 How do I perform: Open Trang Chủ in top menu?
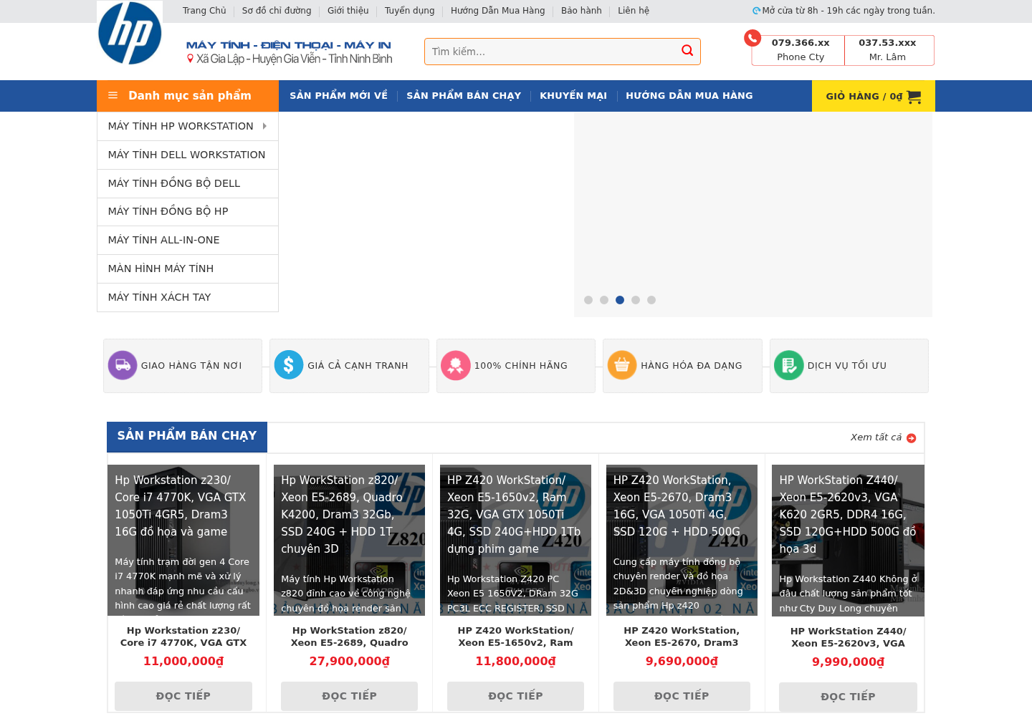click(x=204, y=11)
